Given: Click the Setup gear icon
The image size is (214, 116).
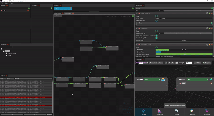Looking at the screenshot, I should coord(143,111).
